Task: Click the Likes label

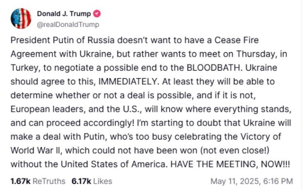Action: [x=103, y=181]
